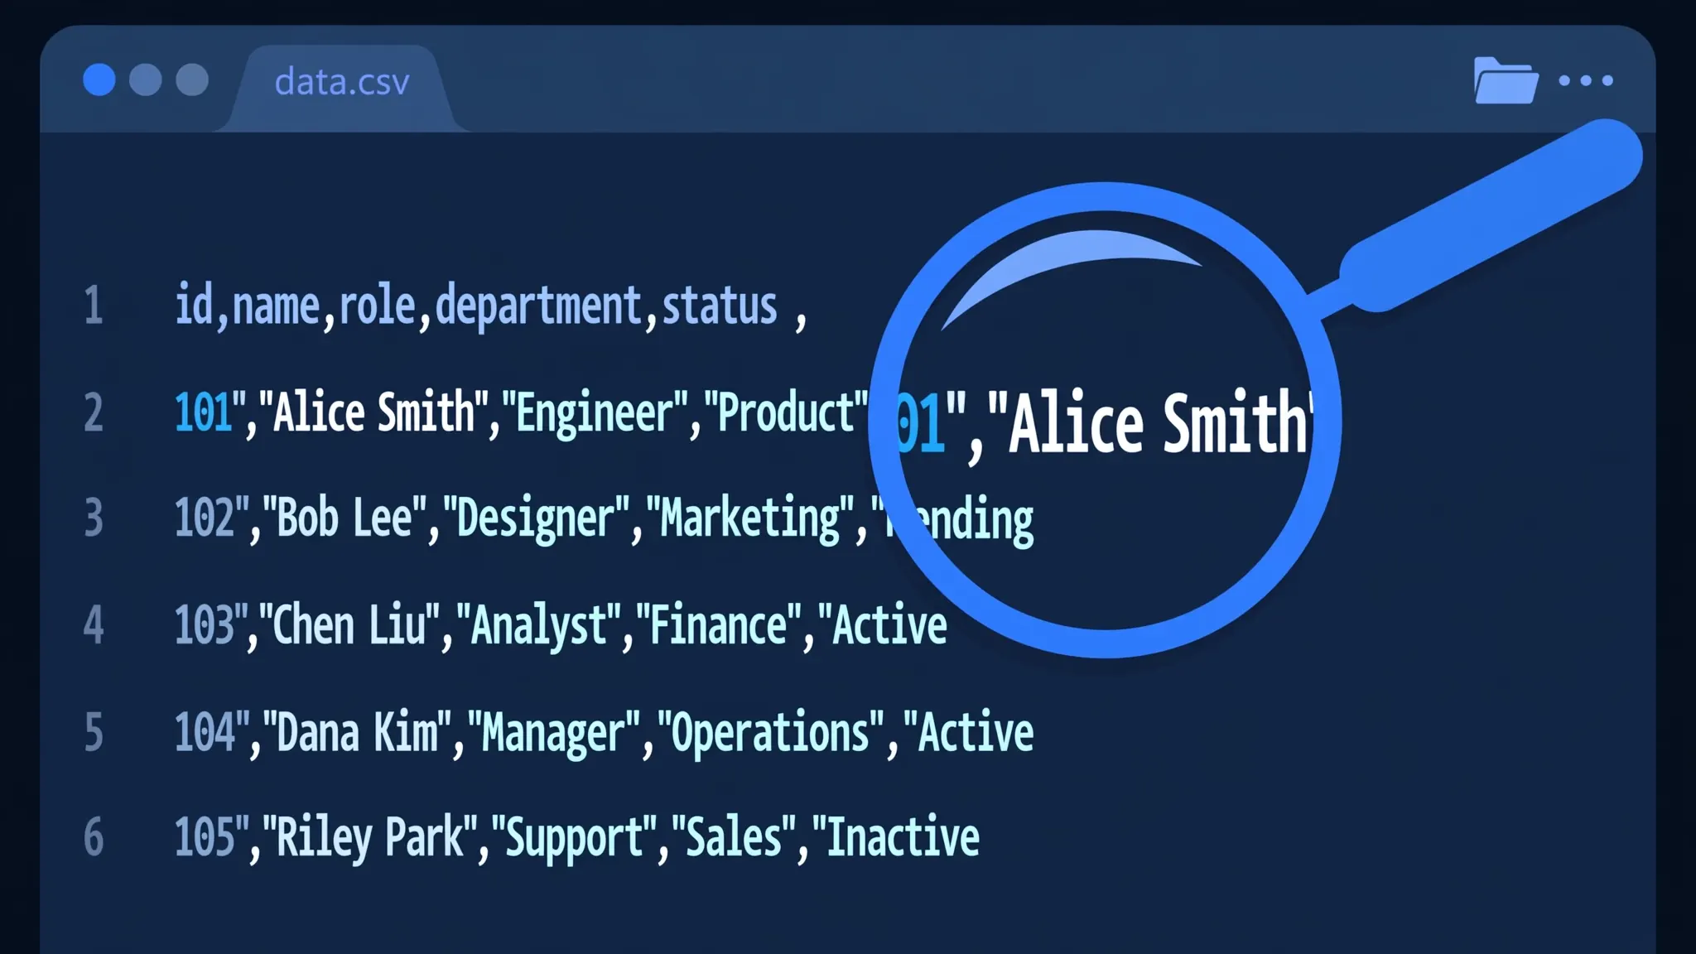Image resolution: width=1696 pixels, height=954 pixels.
Task: Click line number 4 in gutter
Action: click(94, 624)
